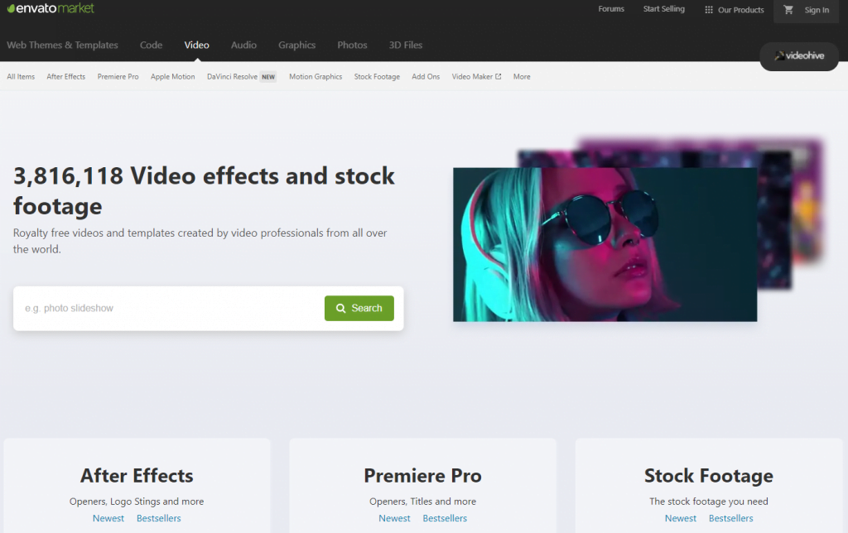Click the Our Products grid icon

pyautogui.click(x=709, y=10)
